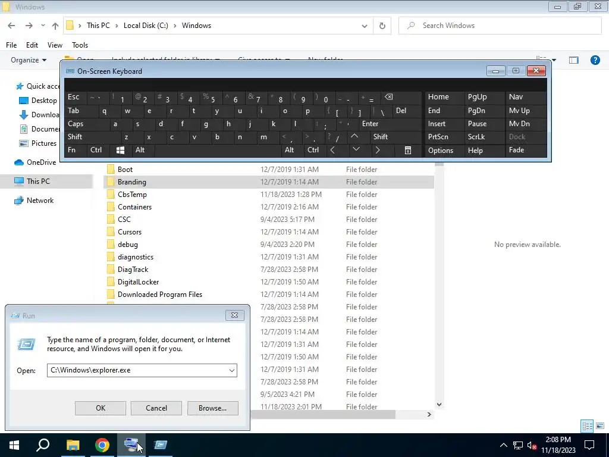Toggle right Shift key on keyboard
Screen dimensions: 609x457
tap(395, 137)
